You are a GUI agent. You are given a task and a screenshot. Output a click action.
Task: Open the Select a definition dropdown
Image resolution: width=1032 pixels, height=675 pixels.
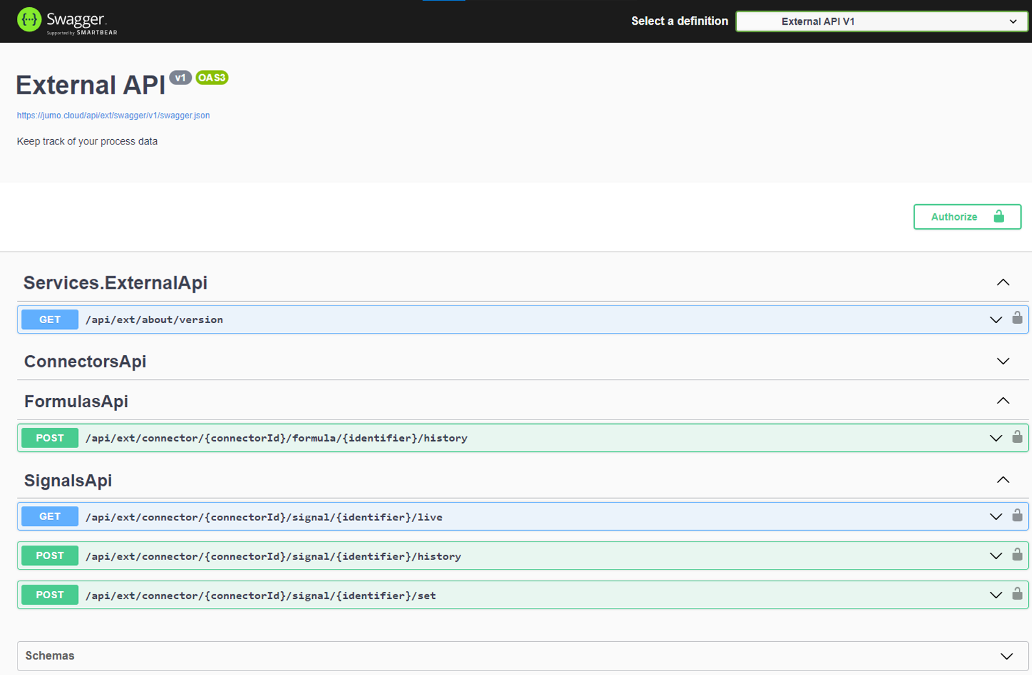[x=881, y=21]
